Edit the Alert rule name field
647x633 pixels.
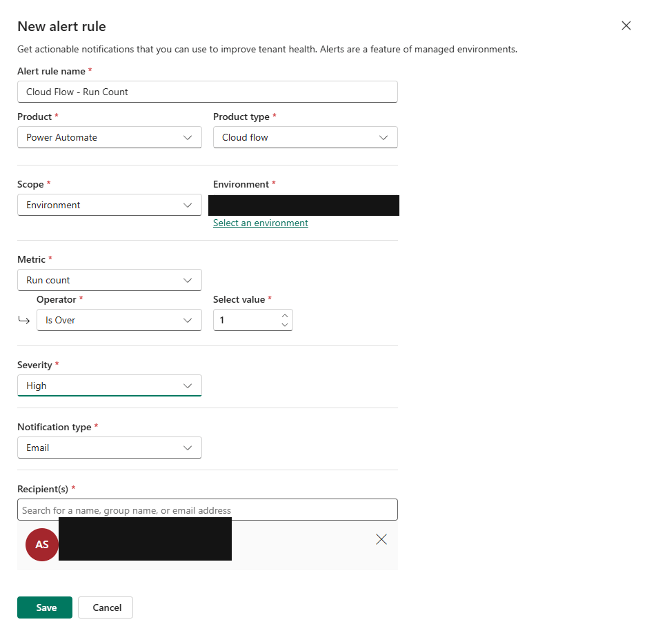pyautogui.click(x=207, y=92)
